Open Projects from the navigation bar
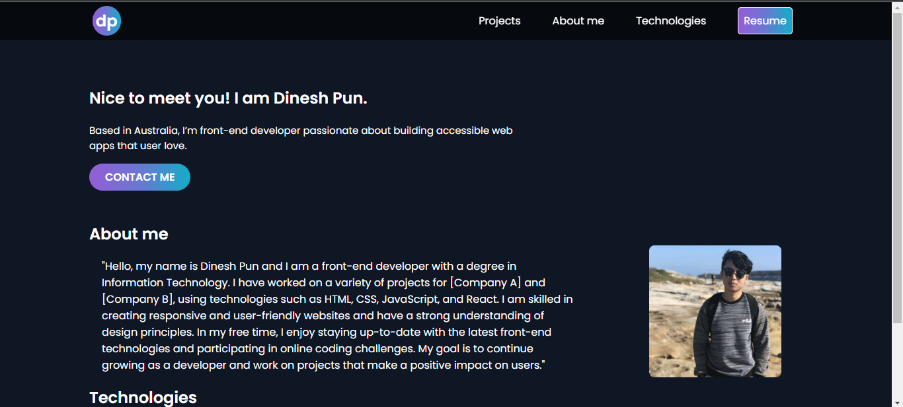Viewport: 903px width, 407px height. 499,20
